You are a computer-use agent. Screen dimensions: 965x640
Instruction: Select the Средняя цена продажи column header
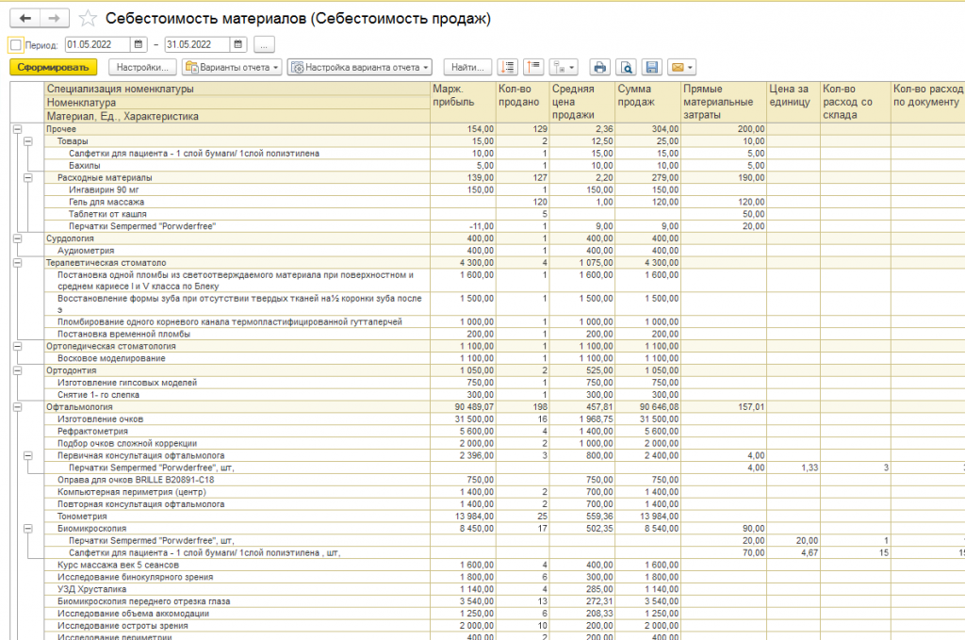click(582, 102)
